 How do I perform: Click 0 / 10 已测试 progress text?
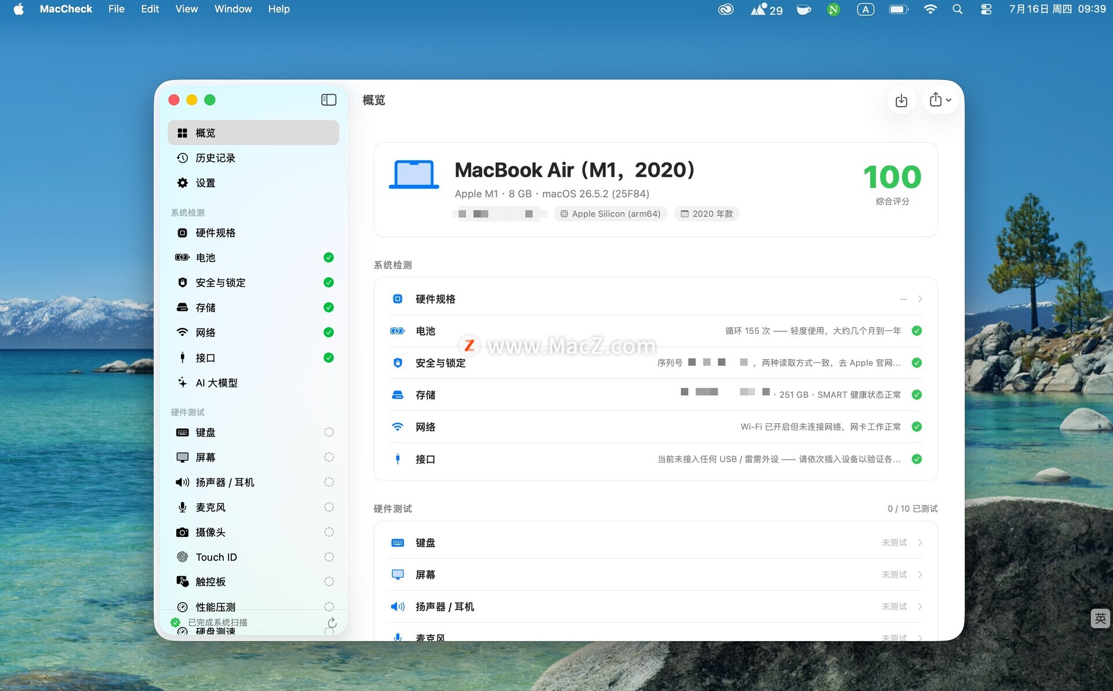pos(912,508)
